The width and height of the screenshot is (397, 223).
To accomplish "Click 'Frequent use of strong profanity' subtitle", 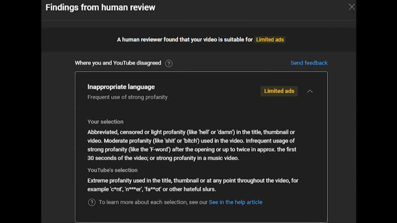I will coord(128,97).
